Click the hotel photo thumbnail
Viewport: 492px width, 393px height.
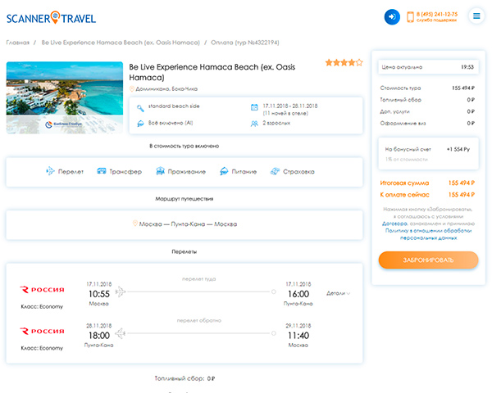coord(65,97)
